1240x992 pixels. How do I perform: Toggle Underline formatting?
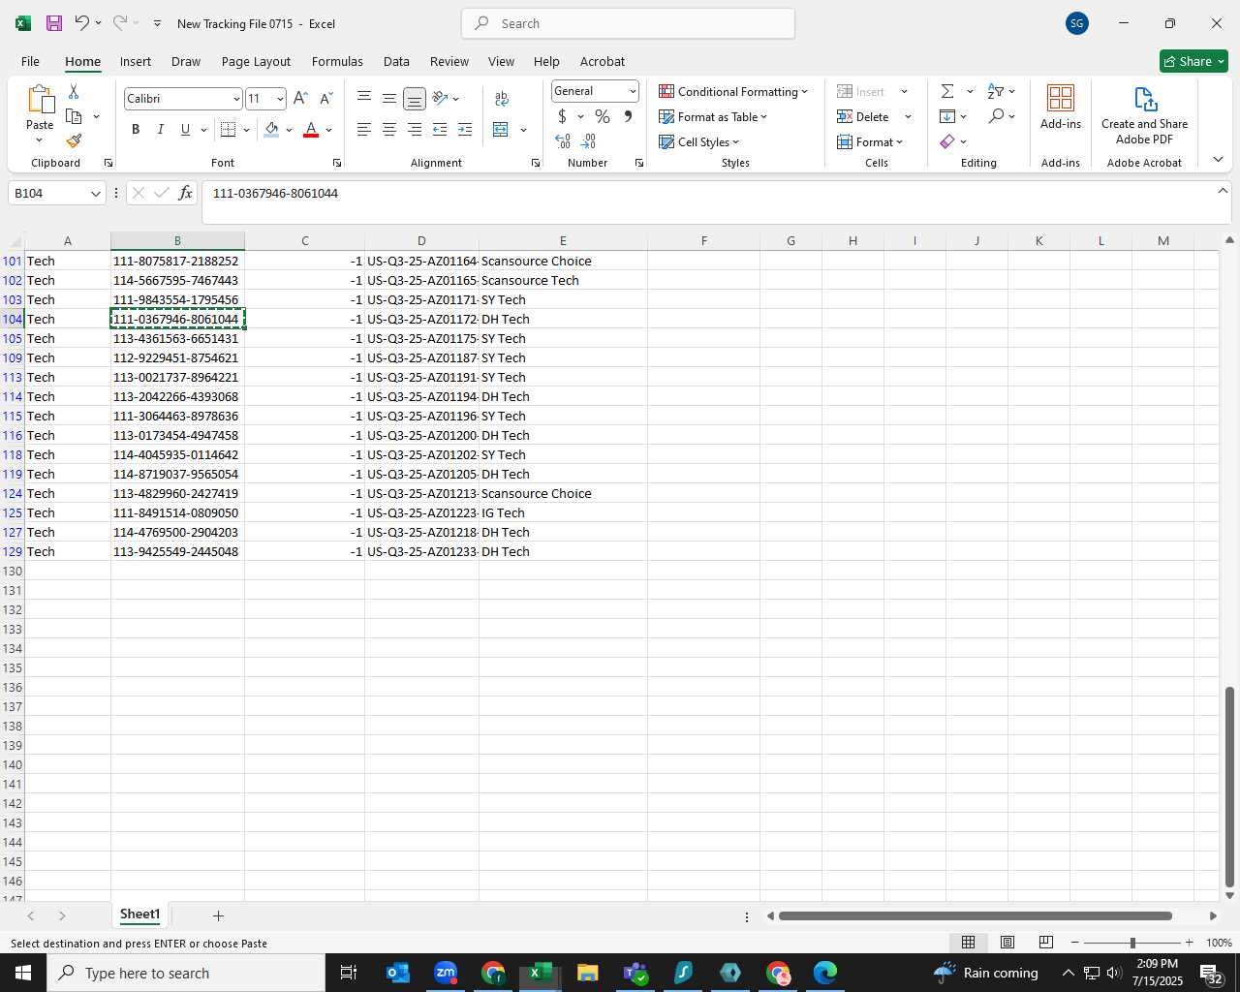tap(185, 130)
